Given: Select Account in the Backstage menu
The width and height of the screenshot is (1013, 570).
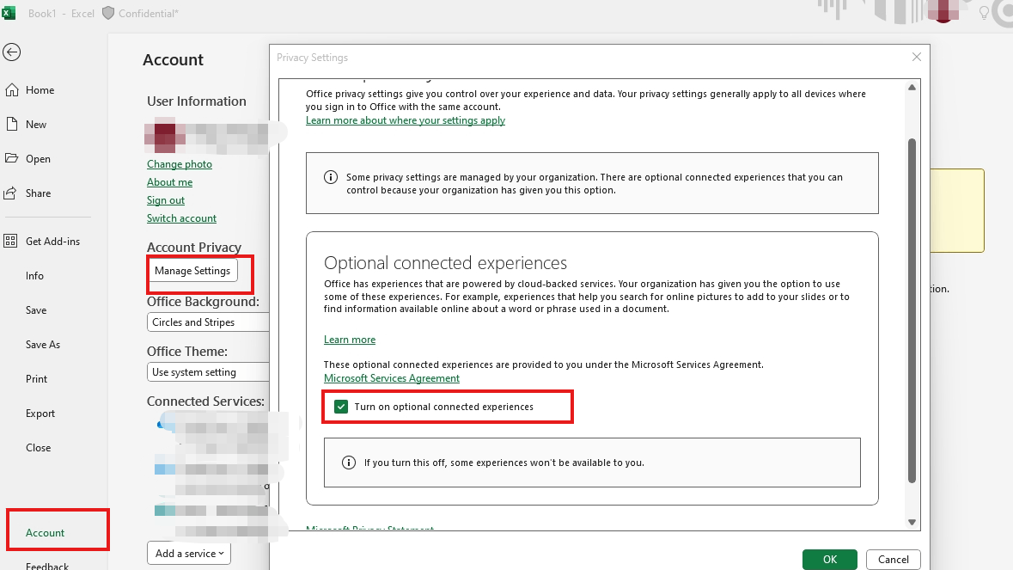Looking at the screenshot, I should 46,532.
